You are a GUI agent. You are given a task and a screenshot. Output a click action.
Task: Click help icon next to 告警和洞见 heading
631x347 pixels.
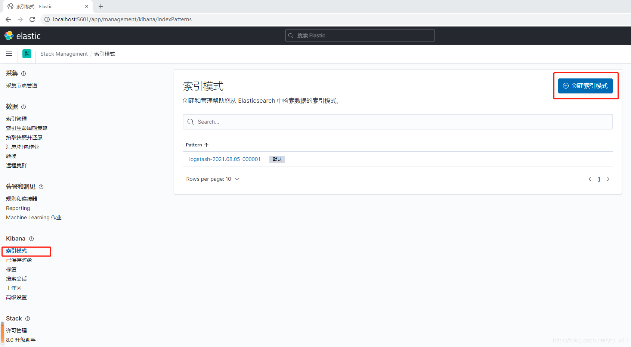[x=41, y=187]
